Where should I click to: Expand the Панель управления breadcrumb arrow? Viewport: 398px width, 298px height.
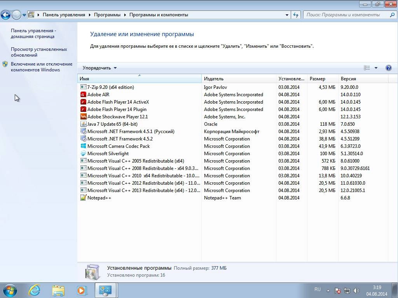[x=90, y=15]
